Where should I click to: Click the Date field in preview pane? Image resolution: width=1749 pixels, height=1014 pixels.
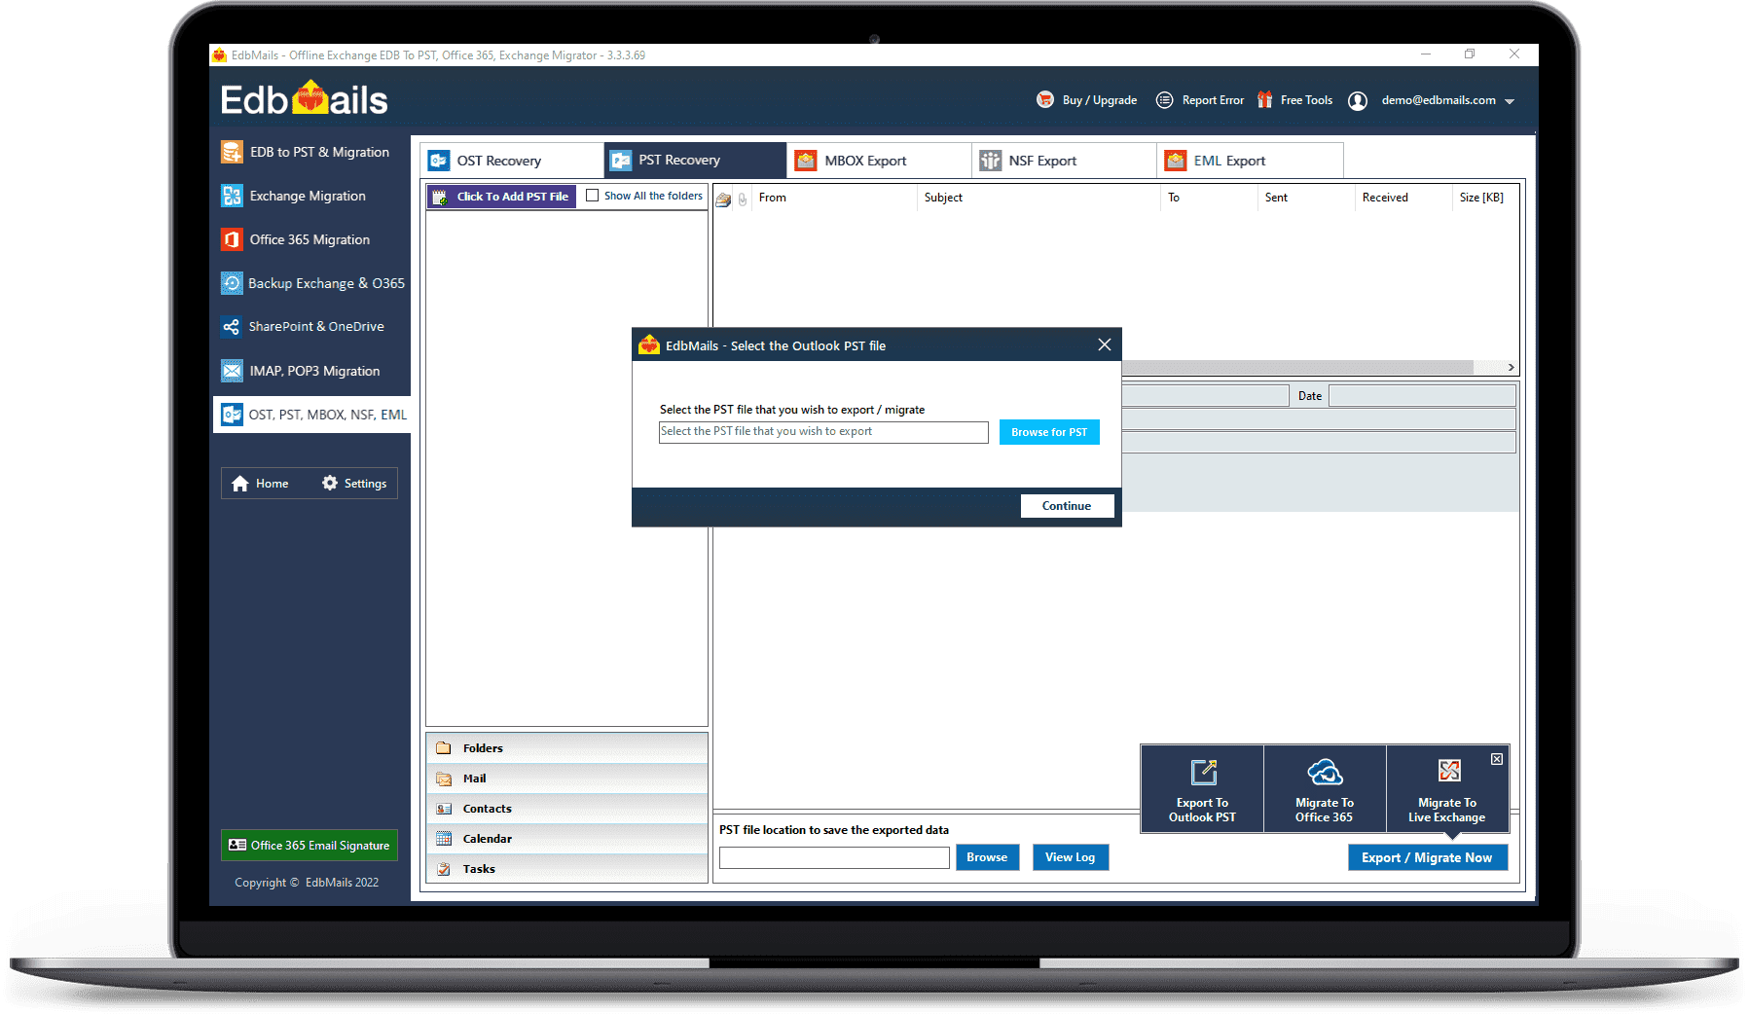pyautogui.click(x=1422, y=396)
